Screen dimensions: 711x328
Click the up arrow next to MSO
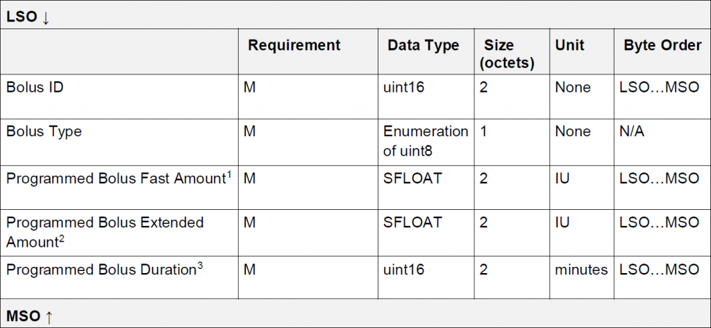click(49, 317)
